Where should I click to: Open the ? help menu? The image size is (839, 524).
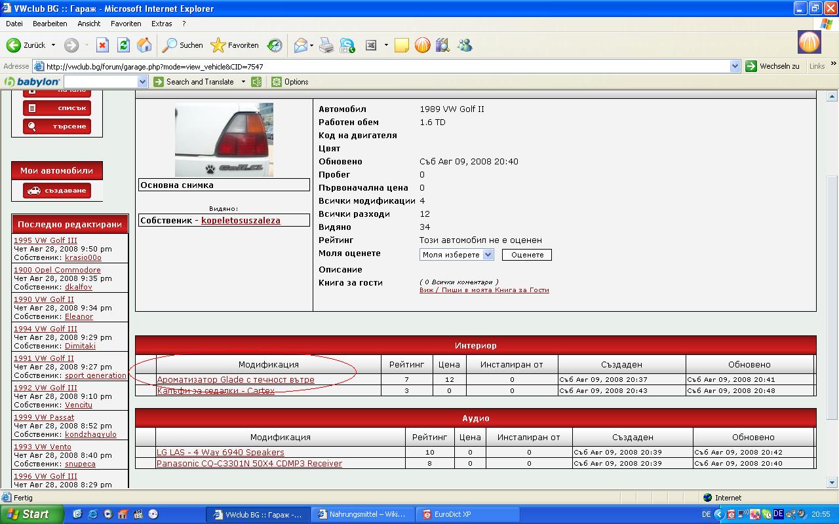[184, 24]
